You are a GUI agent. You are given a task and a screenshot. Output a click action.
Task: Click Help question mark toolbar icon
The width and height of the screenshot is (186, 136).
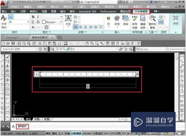(x=138, y=43)
